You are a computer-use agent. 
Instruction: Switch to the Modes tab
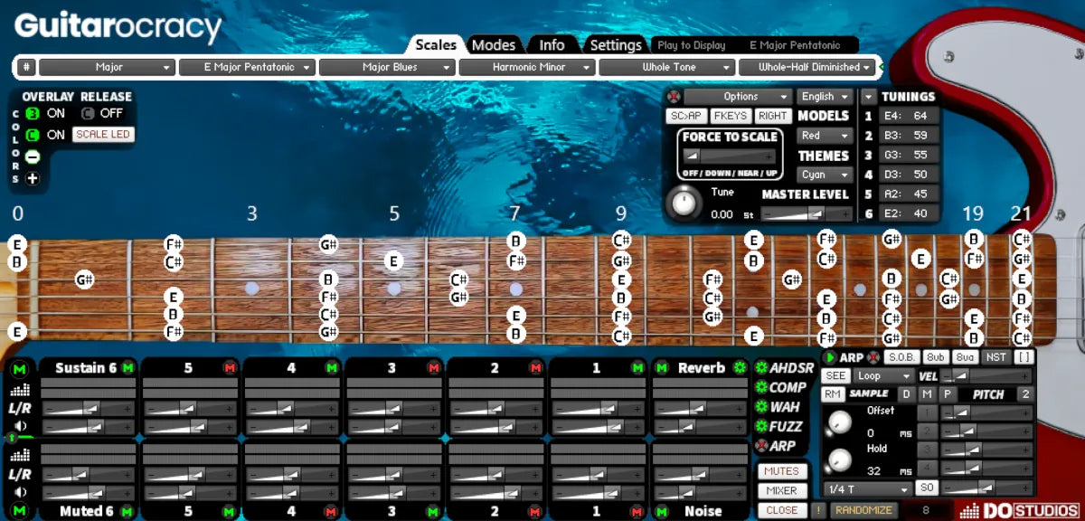pyautogui.click(x=494, y=45)
